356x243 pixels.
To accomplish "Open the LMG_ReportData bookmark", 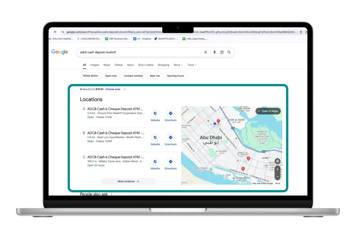I will click(x=195, y=39).
